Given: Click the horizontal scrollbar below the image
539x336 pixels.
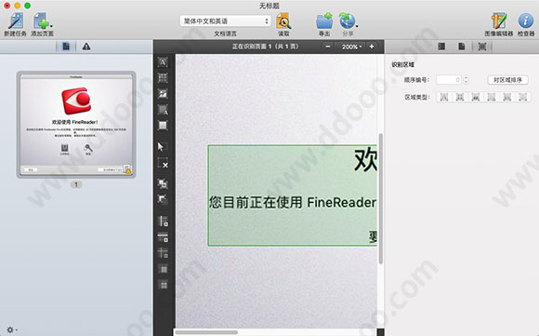Looking at the screenshot, I should pos(206,332).
